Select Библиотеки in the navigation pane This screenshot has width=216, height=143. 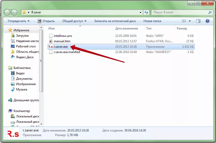point(22,68)
